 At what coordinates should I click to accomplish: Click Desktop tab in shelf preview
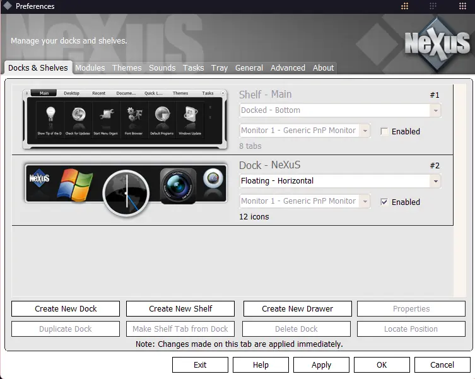(71, 93)
